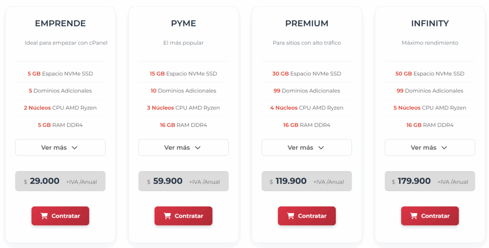Click the cart icon in EMPRENDE plan
Viewport: 489px width, 248px height.
[x=44, y=216]
